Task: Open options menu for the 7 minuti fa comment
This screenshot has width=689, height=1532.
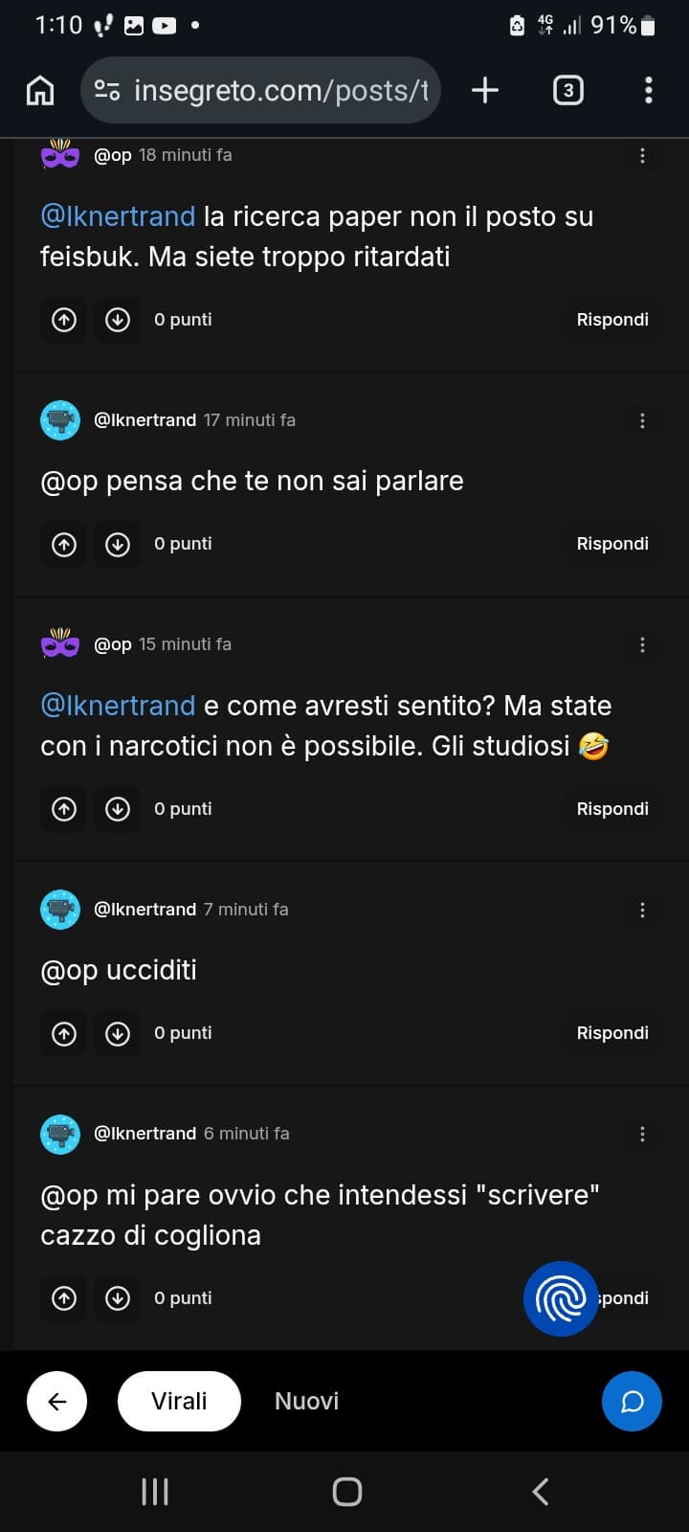Action: pos(642,910)
